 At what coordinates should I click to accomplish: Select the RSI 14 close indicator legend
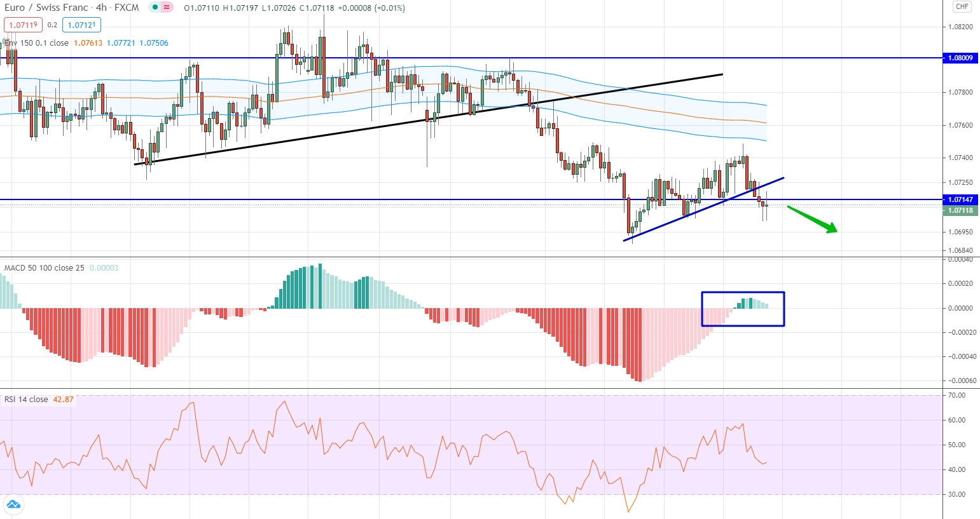26,400
